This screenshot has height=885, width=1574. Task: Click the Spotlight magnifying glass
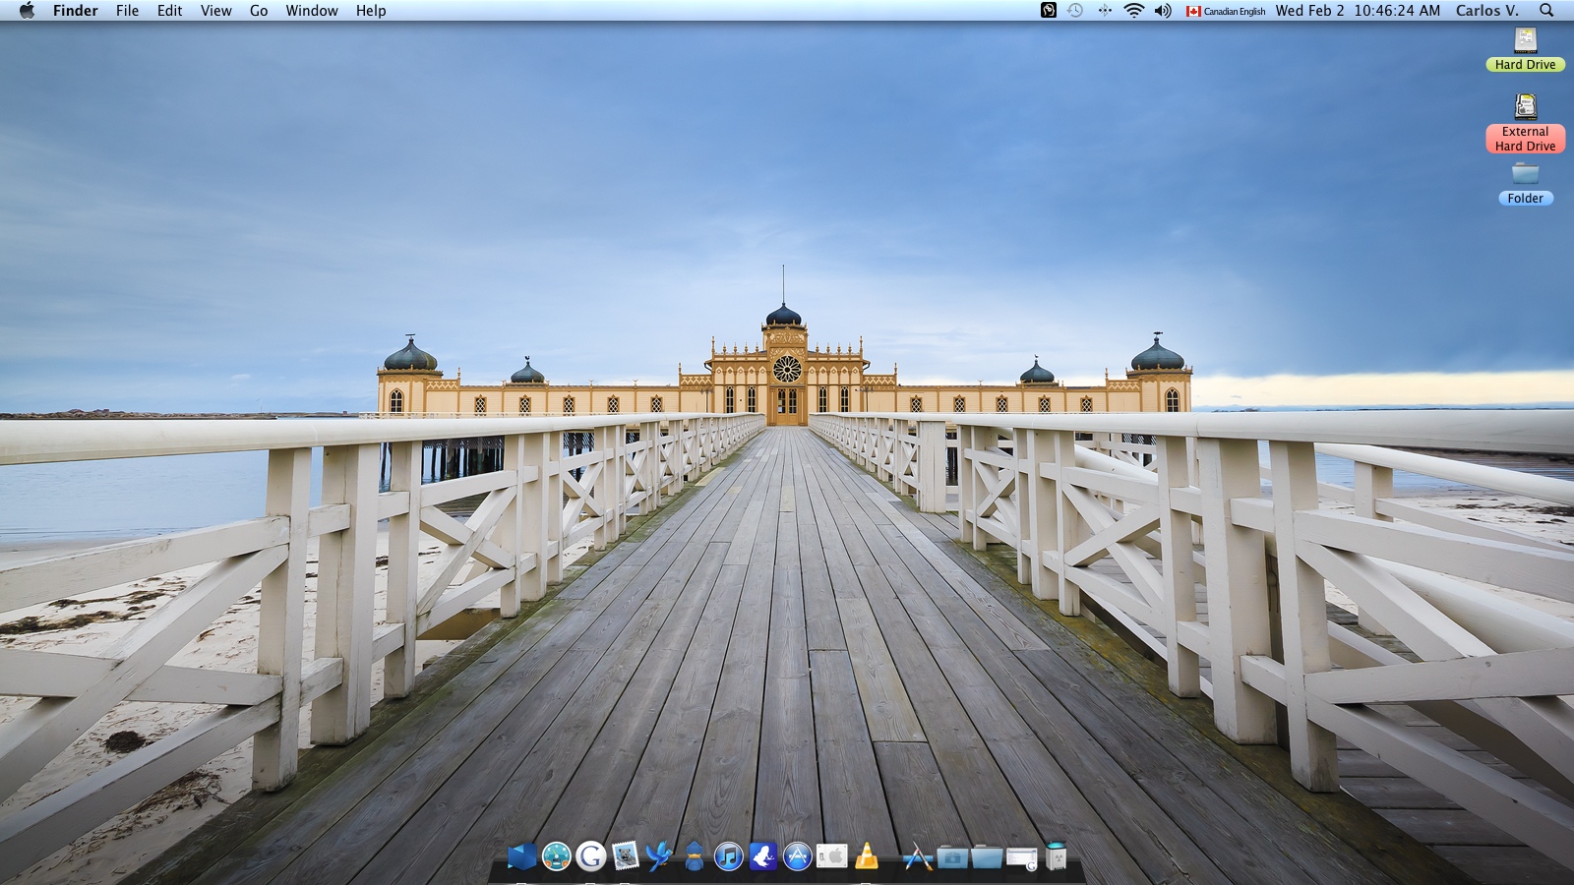point(1546,11)
